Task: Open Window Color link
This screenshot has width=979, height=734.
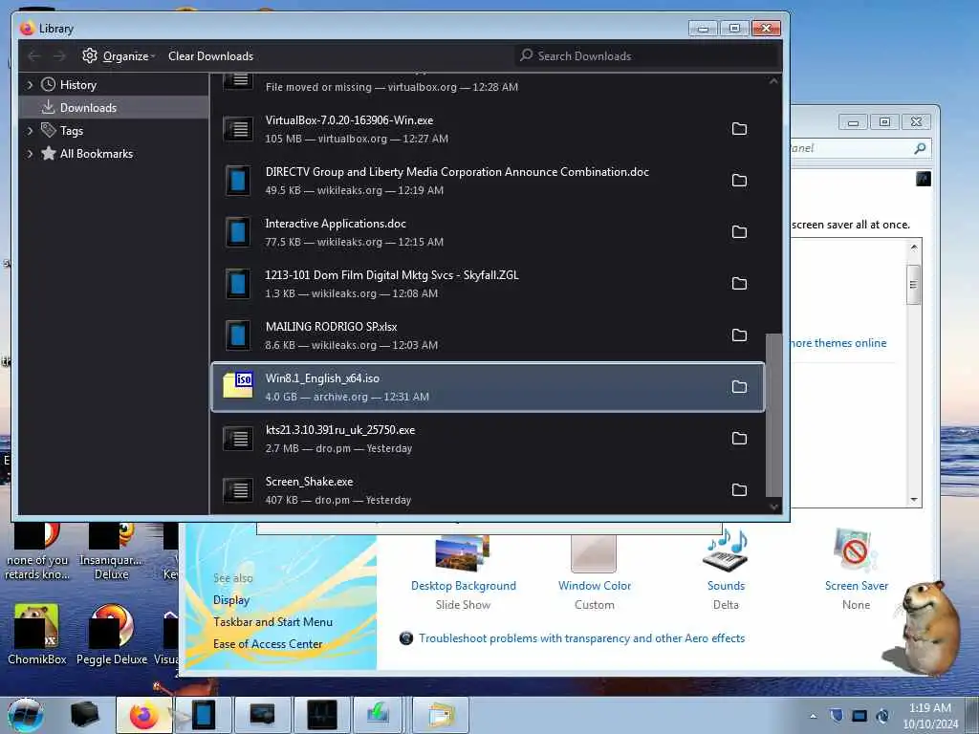Action: 595,586
